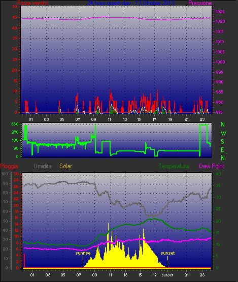The image size is (238, 282).
Task: Click the Dew Point legend label
Action: (212, 166)
